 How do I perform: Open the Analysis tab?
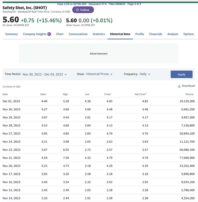[x=173, y=34]
